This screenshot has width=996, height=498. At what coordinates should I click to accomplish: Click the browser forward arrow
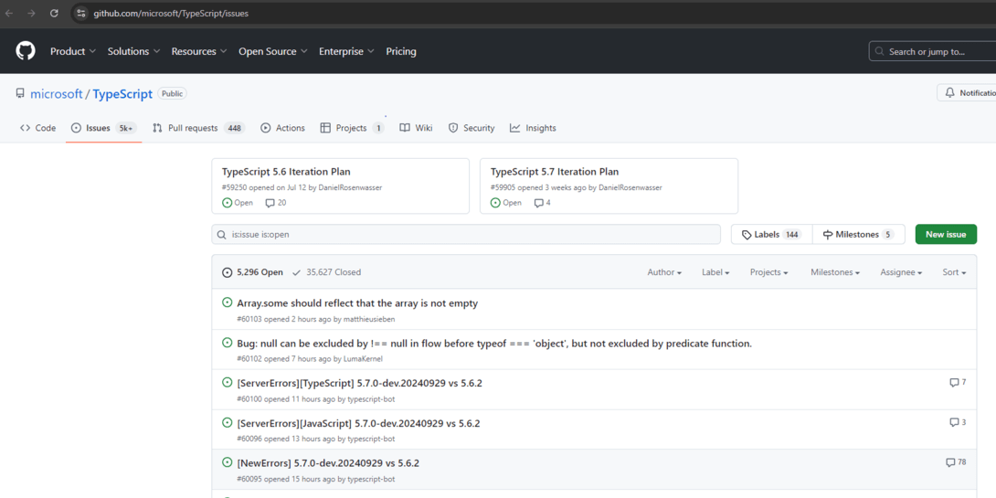click(31, 14)
